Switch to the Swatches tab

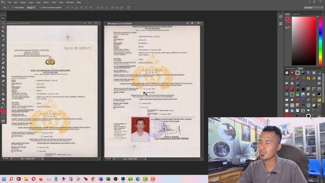coord(296,14)
